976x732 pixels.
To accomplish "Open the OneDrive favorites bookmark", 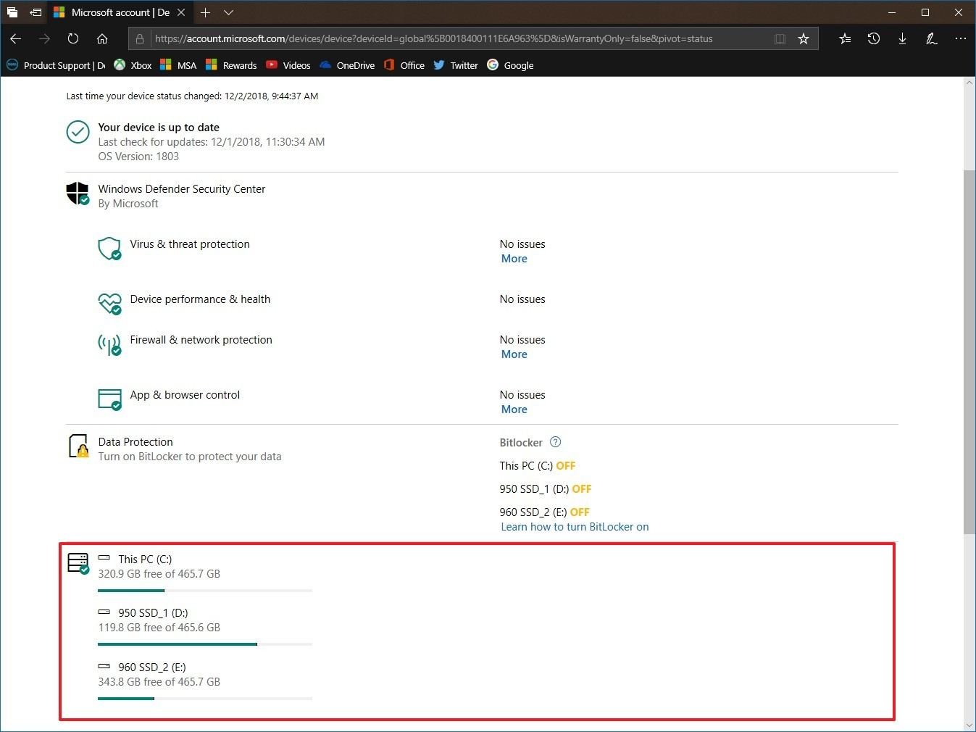I will click(347, 65).
